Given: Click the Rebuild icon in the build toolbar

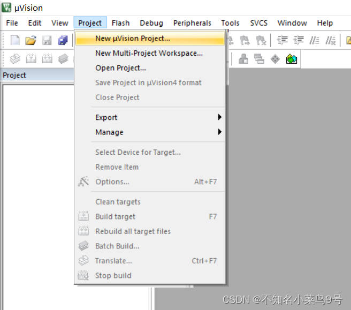Looking at the screenshot, I should [x=47, y=59].
